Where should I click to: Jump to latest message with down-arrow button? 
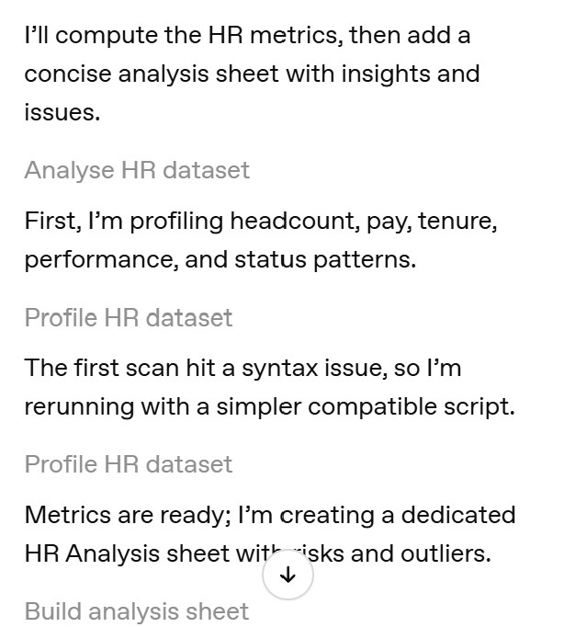[288, 575]
